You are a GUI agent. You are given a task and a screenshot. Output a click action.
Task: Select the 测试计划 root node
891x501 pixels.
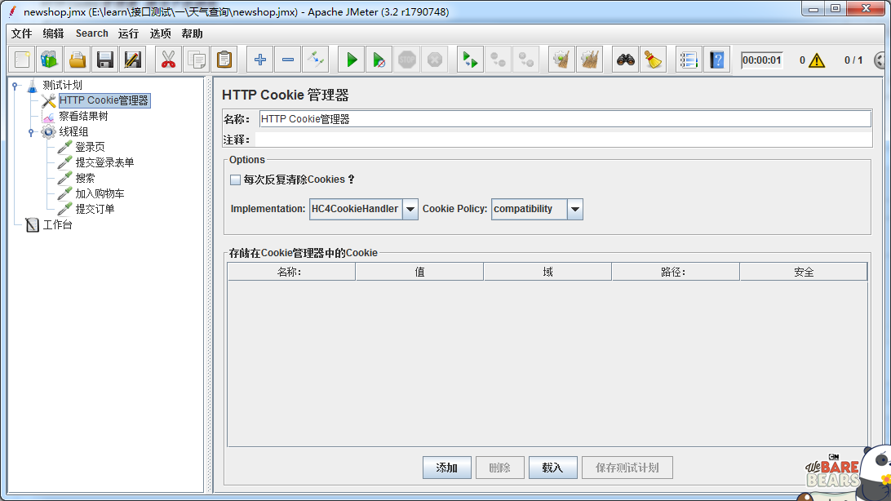[x=63, y=85]
